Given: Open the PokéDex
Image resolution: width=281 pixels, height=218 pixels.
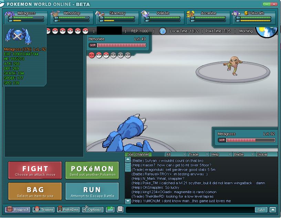Looking at the screenshot, I should [69, 209].
